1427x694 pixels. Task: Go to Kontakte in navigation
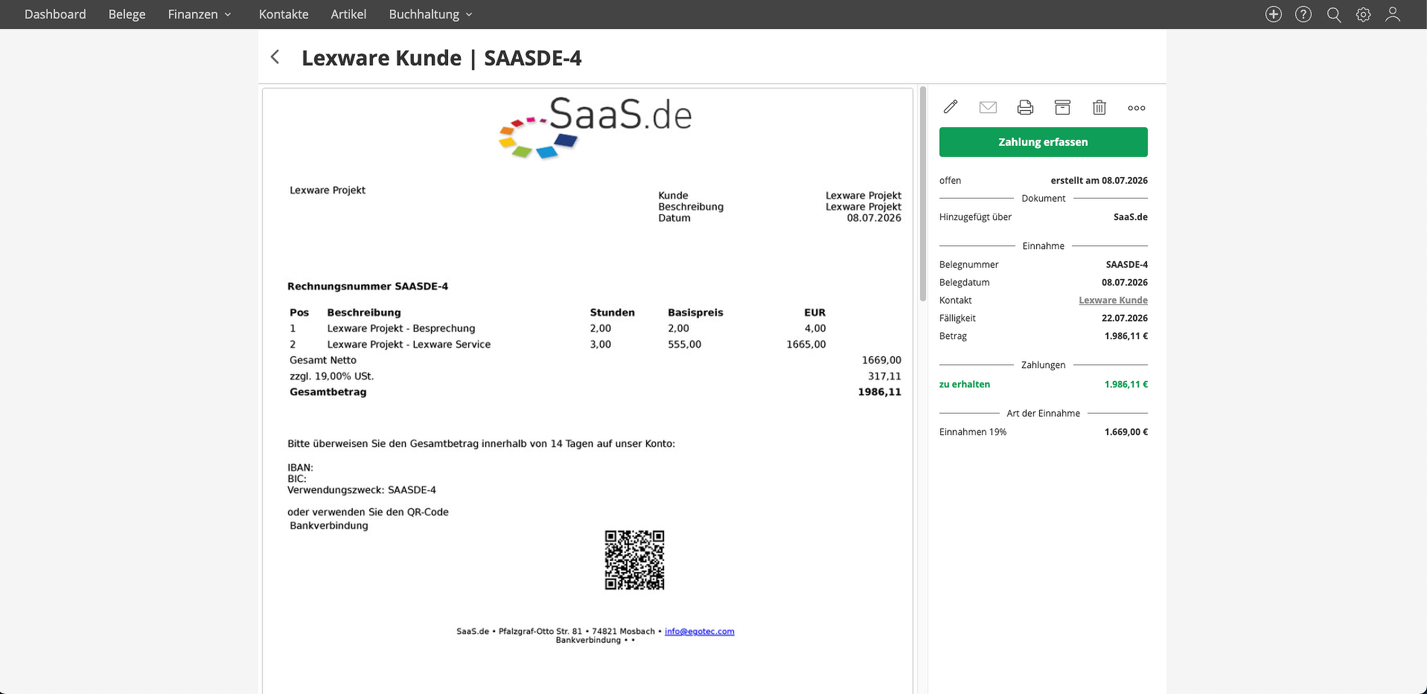point(284,15)
